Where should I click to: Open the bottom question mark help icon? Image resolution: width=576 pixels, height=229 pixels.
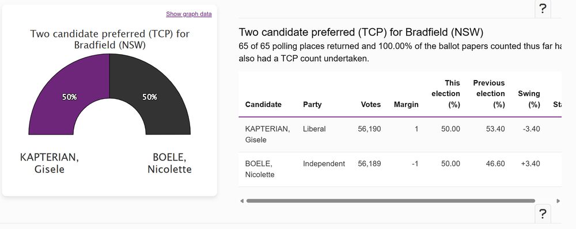(x=543, y=213)
